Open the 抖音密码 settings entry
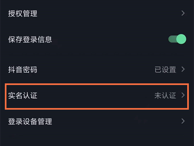194x146 pixels. 23,69
